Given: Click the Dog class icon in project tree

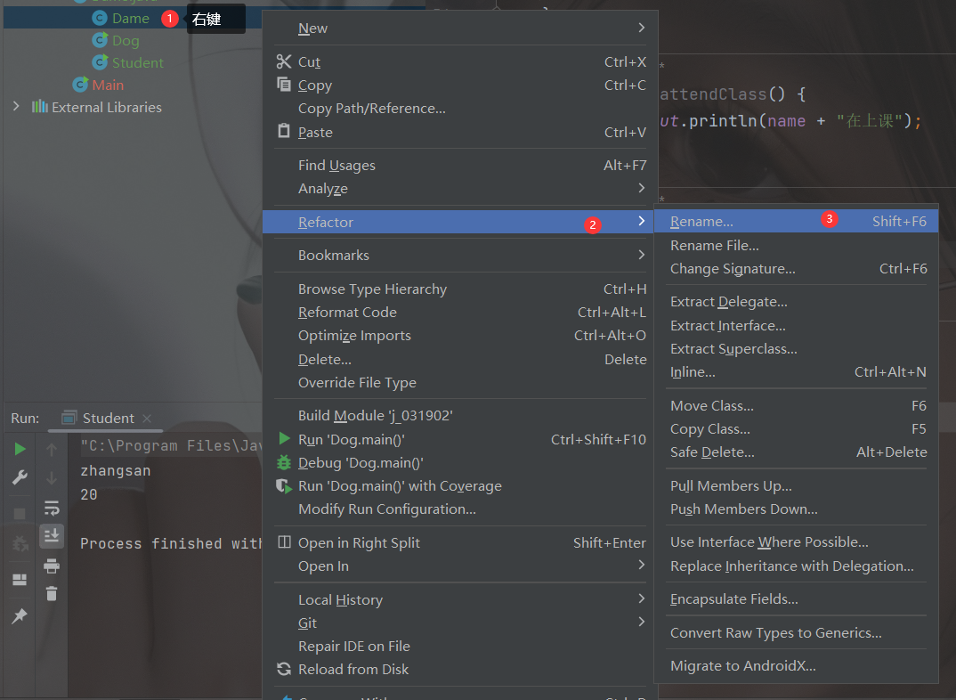Looking at the screenshot, I should tap(100, 40).
